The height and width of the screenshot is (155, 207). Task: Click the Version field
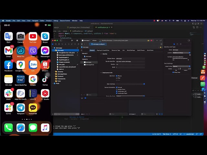point(130,64)
